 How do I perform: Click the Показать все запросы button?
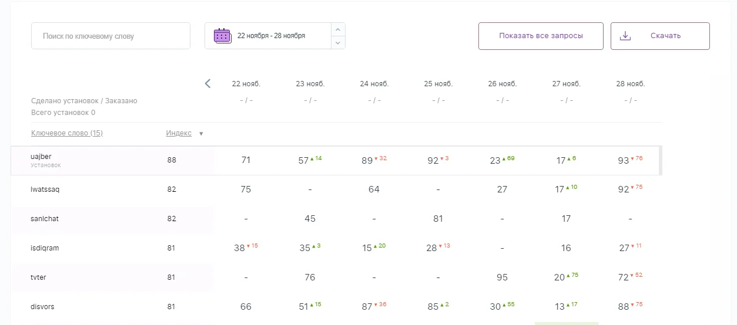click(540, 36)
